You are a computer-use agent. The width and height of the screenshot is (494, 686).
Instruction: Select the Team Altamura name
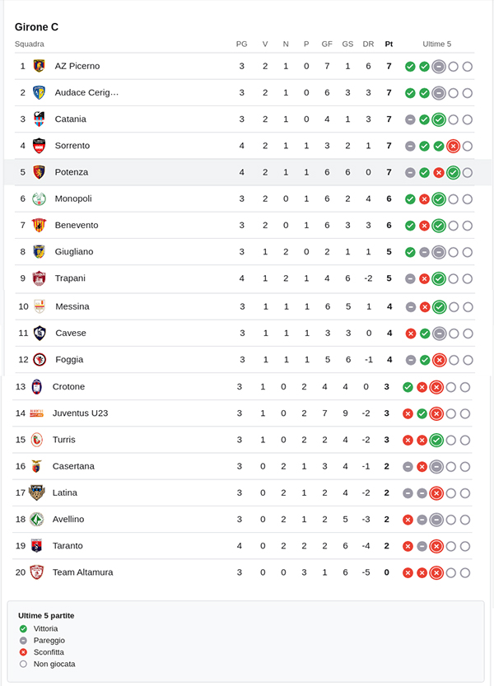(83, 572)
